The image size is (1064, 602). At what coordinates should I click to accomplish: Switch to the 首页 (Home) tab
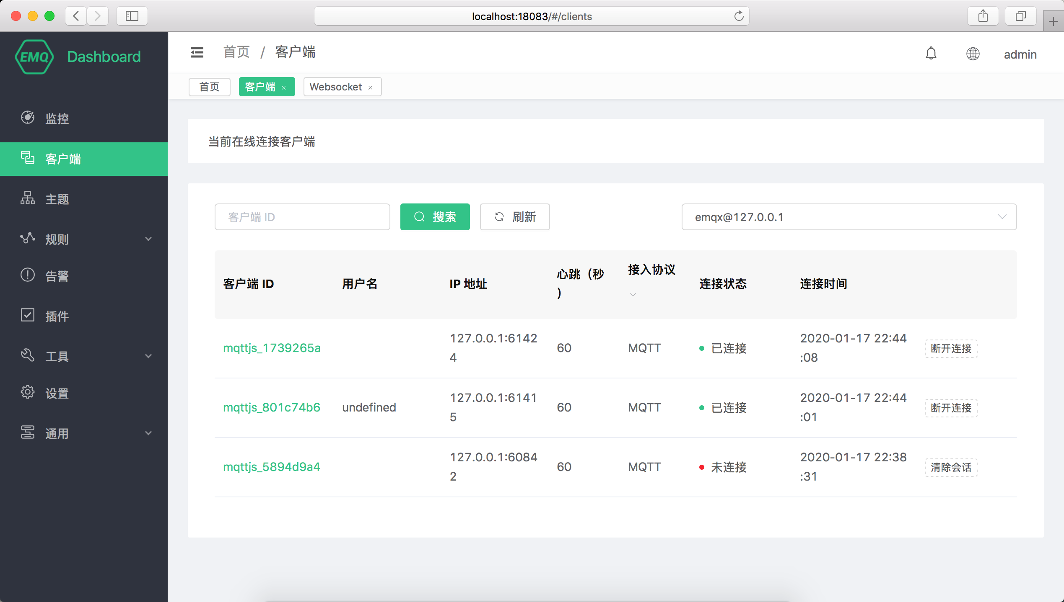click(x=209, y=87)
